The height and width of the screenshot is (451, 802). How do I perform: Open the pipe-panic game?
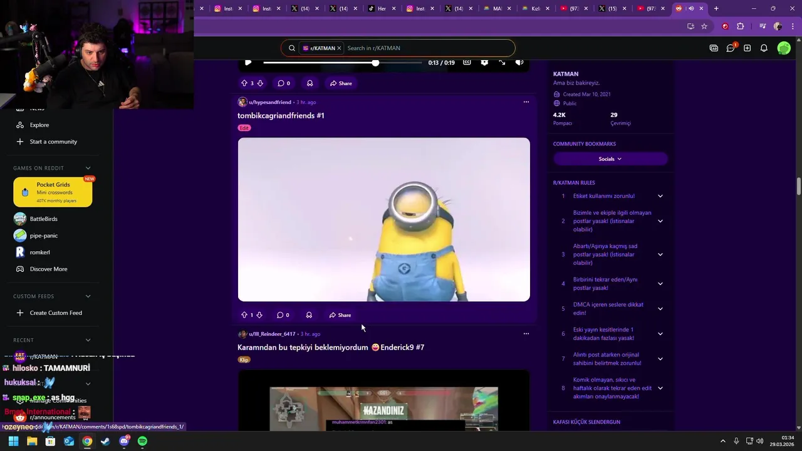pos(43,236)
